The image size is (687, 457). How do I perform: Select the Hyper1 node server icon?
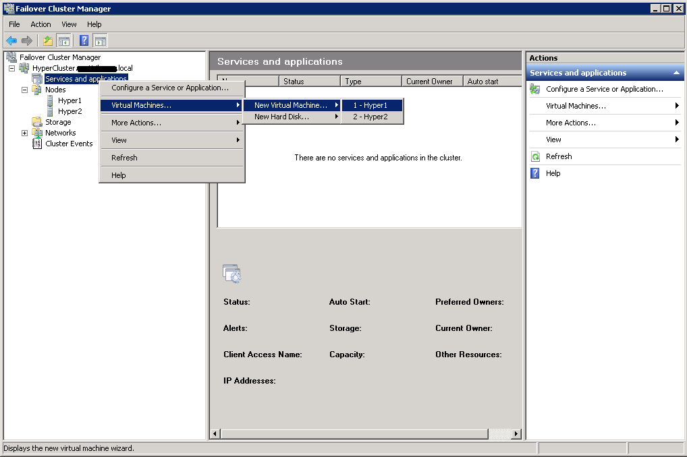(51, 100)
